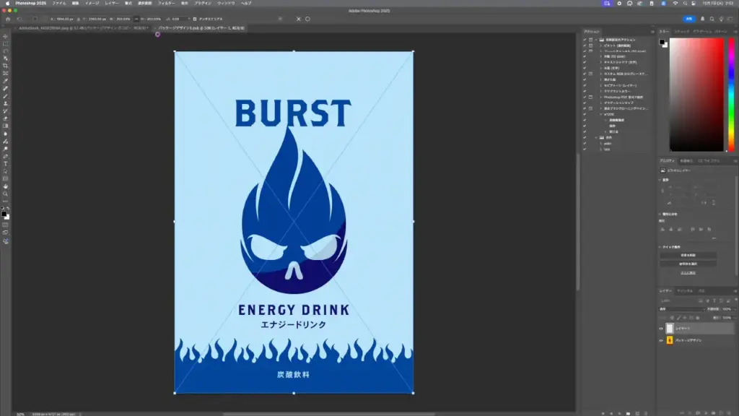Choose the Horizontal Type tool

pyautogui.click(x=5, y=164)
